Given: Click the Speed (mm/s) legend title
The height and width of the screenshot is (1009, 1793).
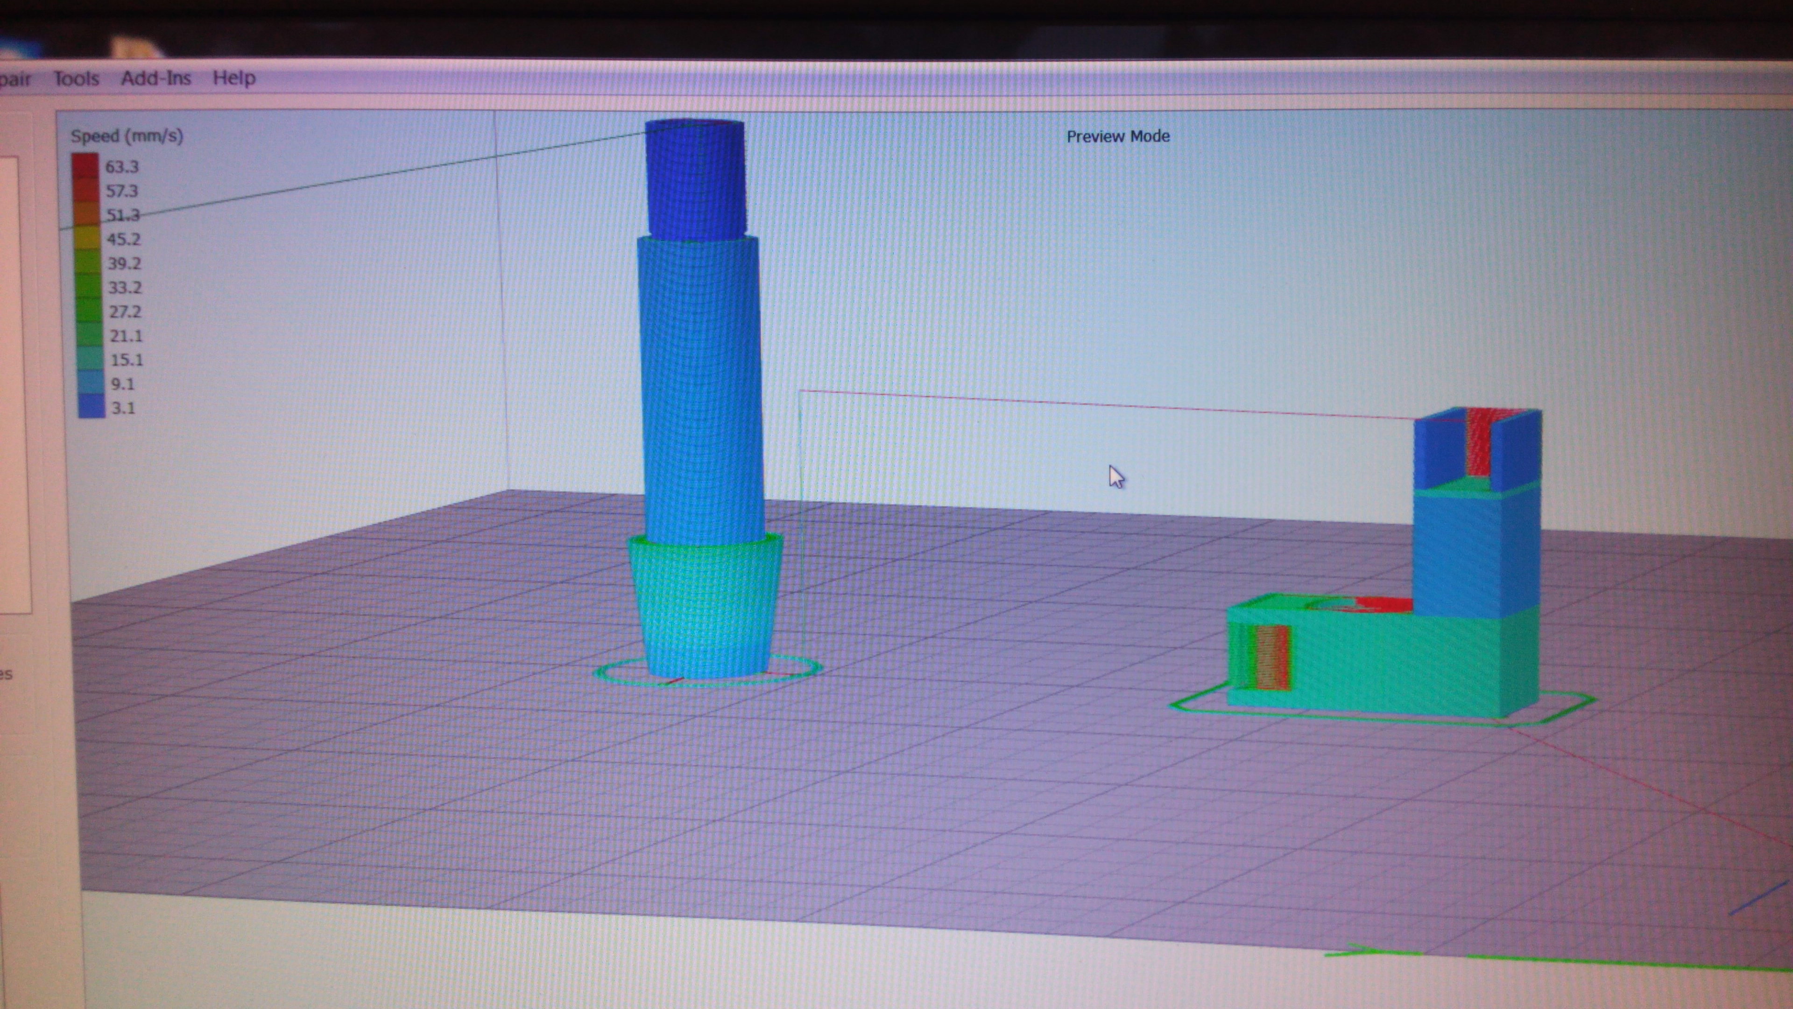Looking at the screenshot, I should tap(127, 135).
